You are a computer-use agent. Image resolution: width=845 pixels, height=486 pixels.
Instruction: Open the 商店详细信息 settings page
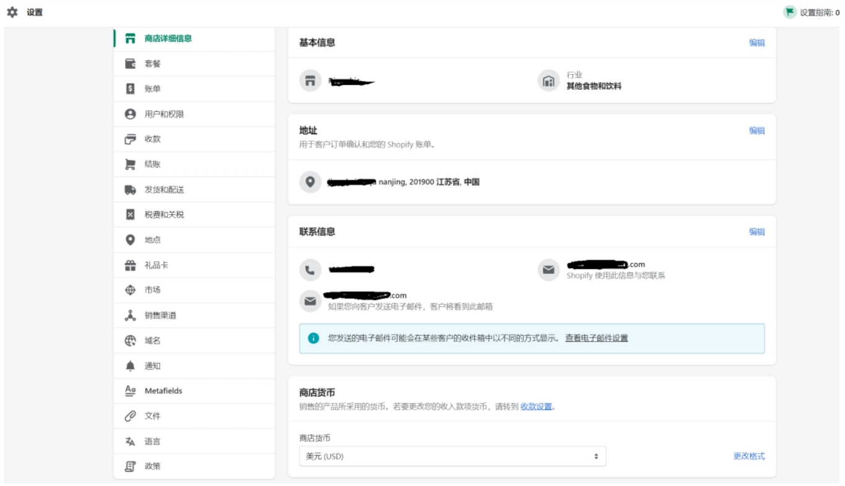tap(194, 38)
